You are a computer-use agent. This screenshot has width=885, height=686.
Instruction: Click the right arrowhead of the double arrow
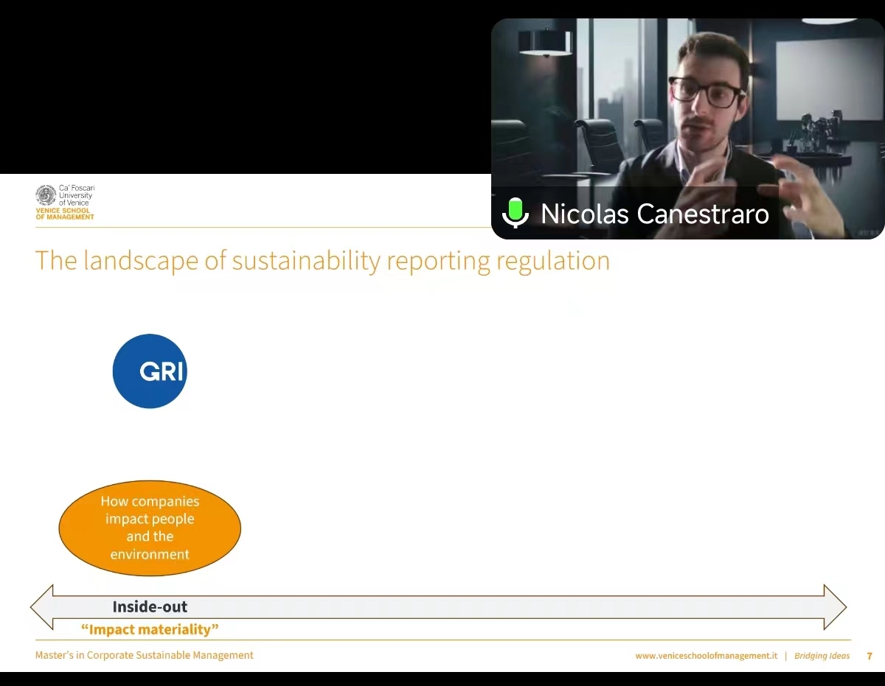[x=835, y=607]
